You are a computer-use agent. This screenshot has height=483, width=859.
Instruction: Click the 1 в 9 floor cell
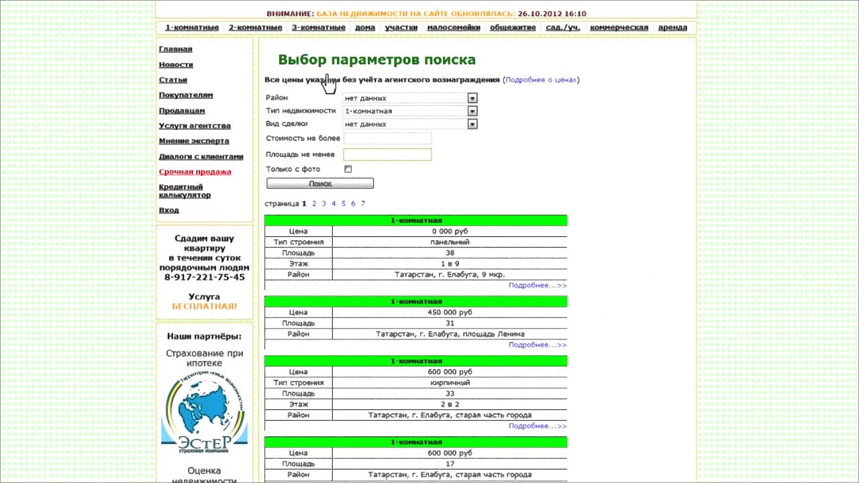click(x=450, y=264)
